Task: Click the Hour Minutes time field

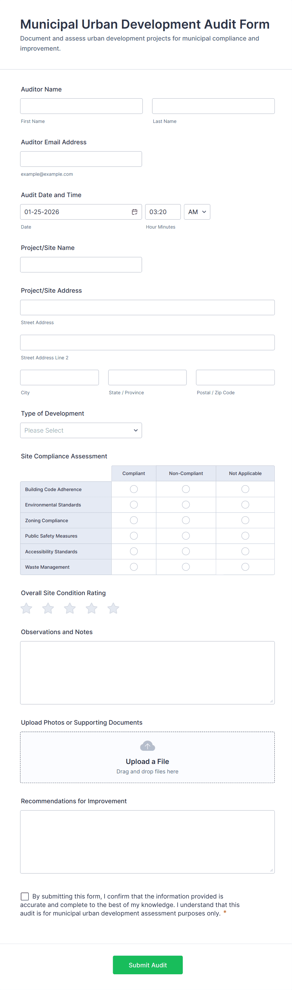Action: pos(163,212)
